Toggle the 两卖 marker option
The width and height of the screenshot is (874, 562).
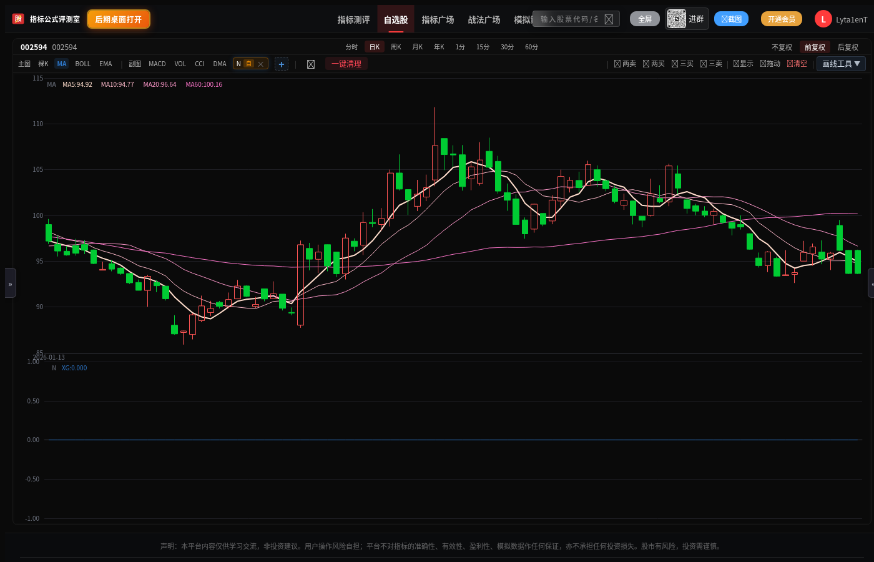(x=625, y=64)
